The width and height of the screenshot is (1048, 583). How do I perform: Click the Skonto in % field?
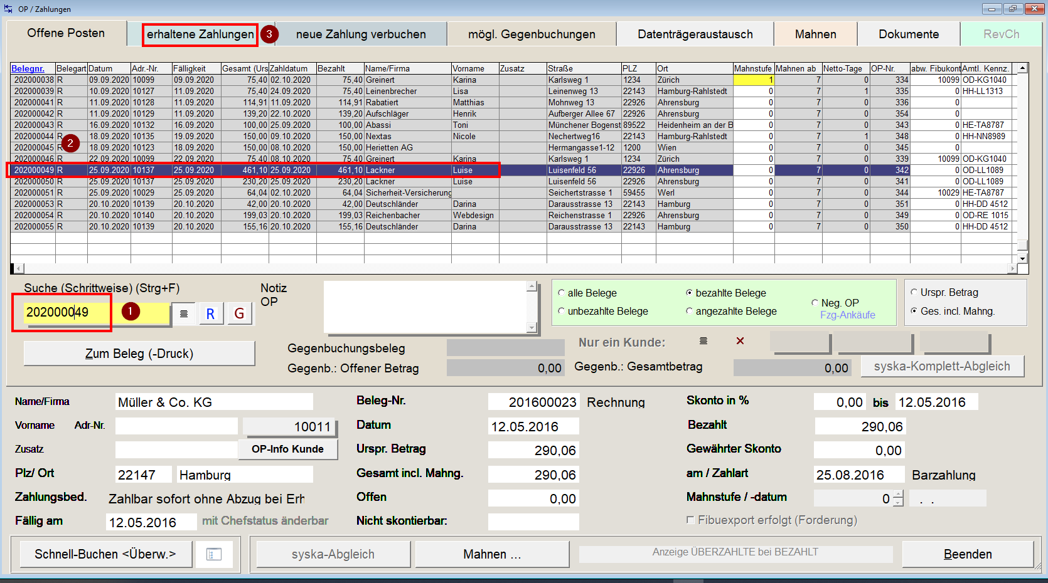pos(839,402)
